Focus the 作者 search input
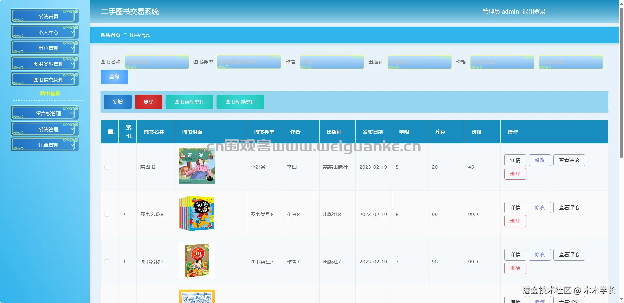The height and width of the screenshot is (303, 624). (x=332, y=62)
